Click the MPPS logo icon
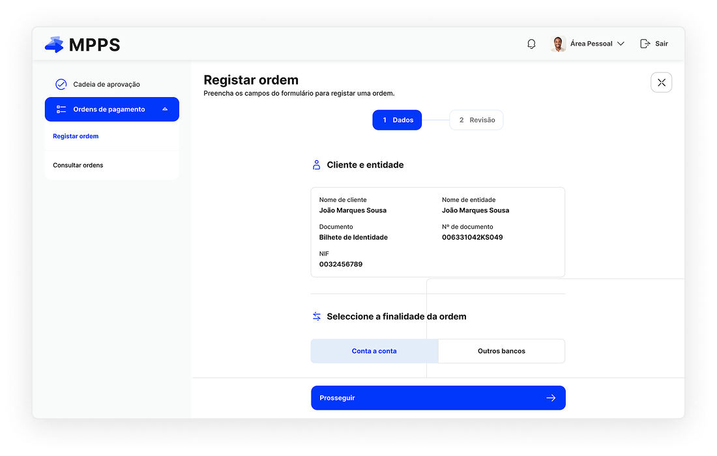The image size is (717, 456). click(x=54, y=44)
